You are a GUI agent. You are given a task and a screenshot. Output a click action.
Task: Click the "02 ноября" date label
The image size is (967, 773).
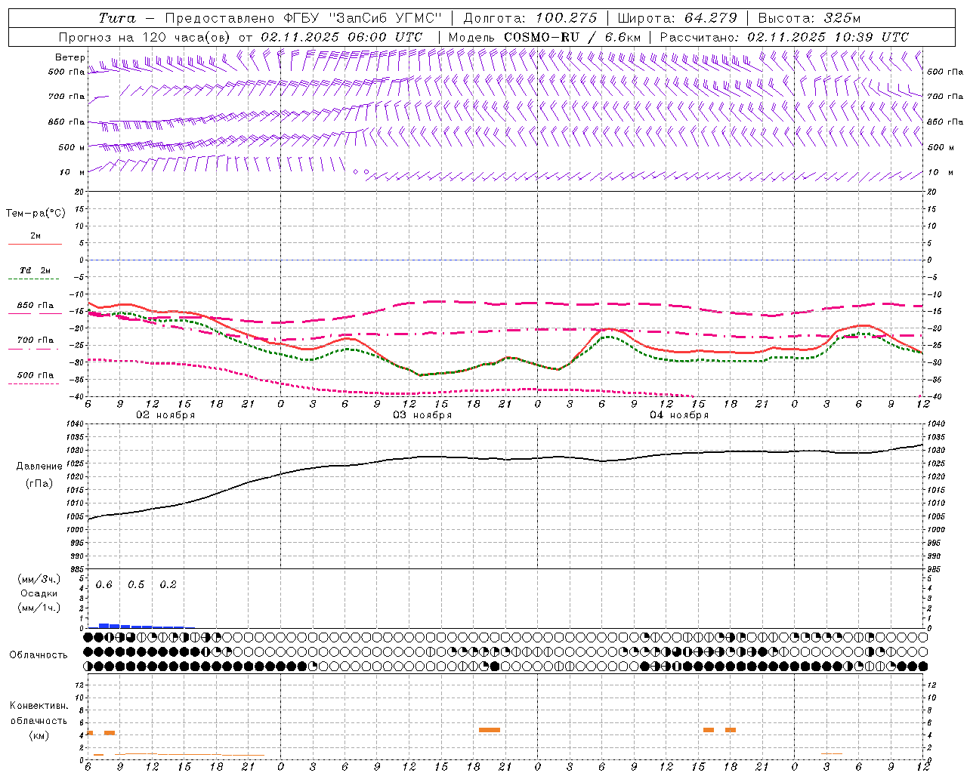165,415
